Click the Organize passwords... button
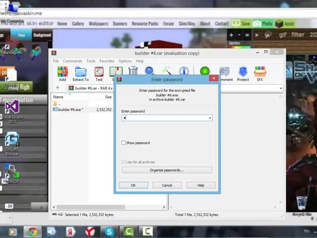This screenshot has height=238, width=317. [x=167, y=170]
